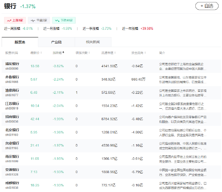Sort by 领涨次数 column arrow
222x192 pixels.
coord(89,53)
